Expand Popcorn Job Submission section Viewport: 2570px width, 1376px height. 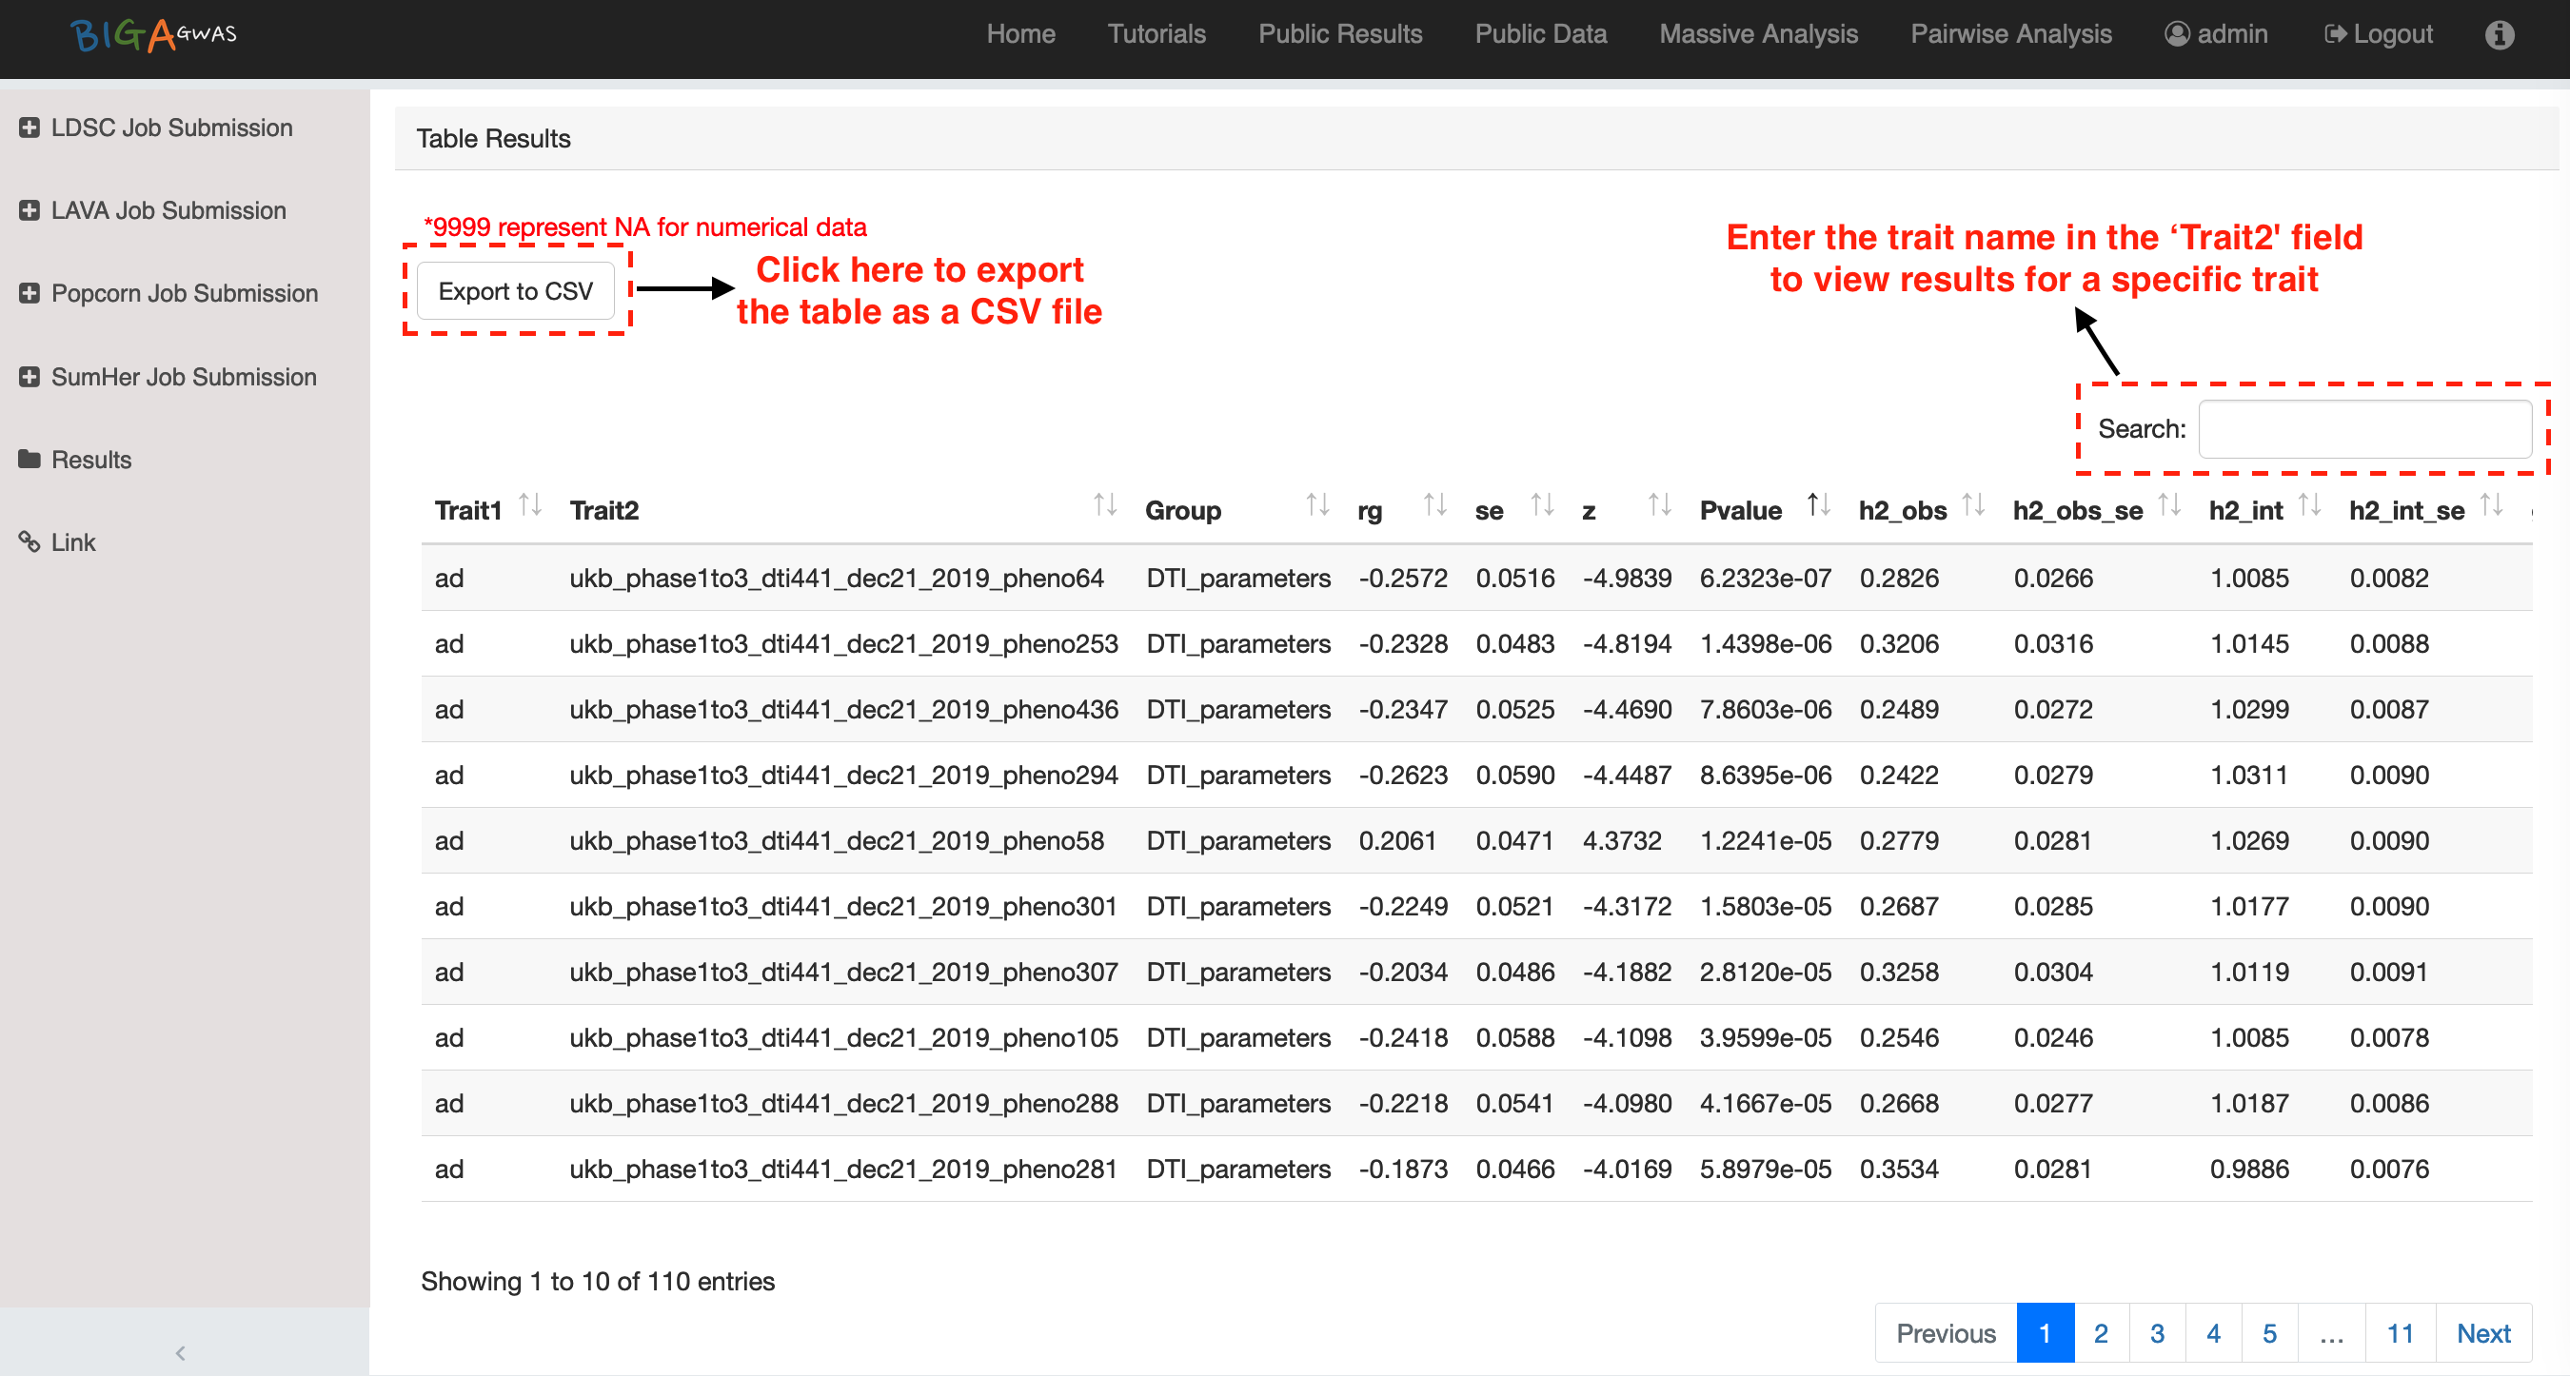click(29, 293)
